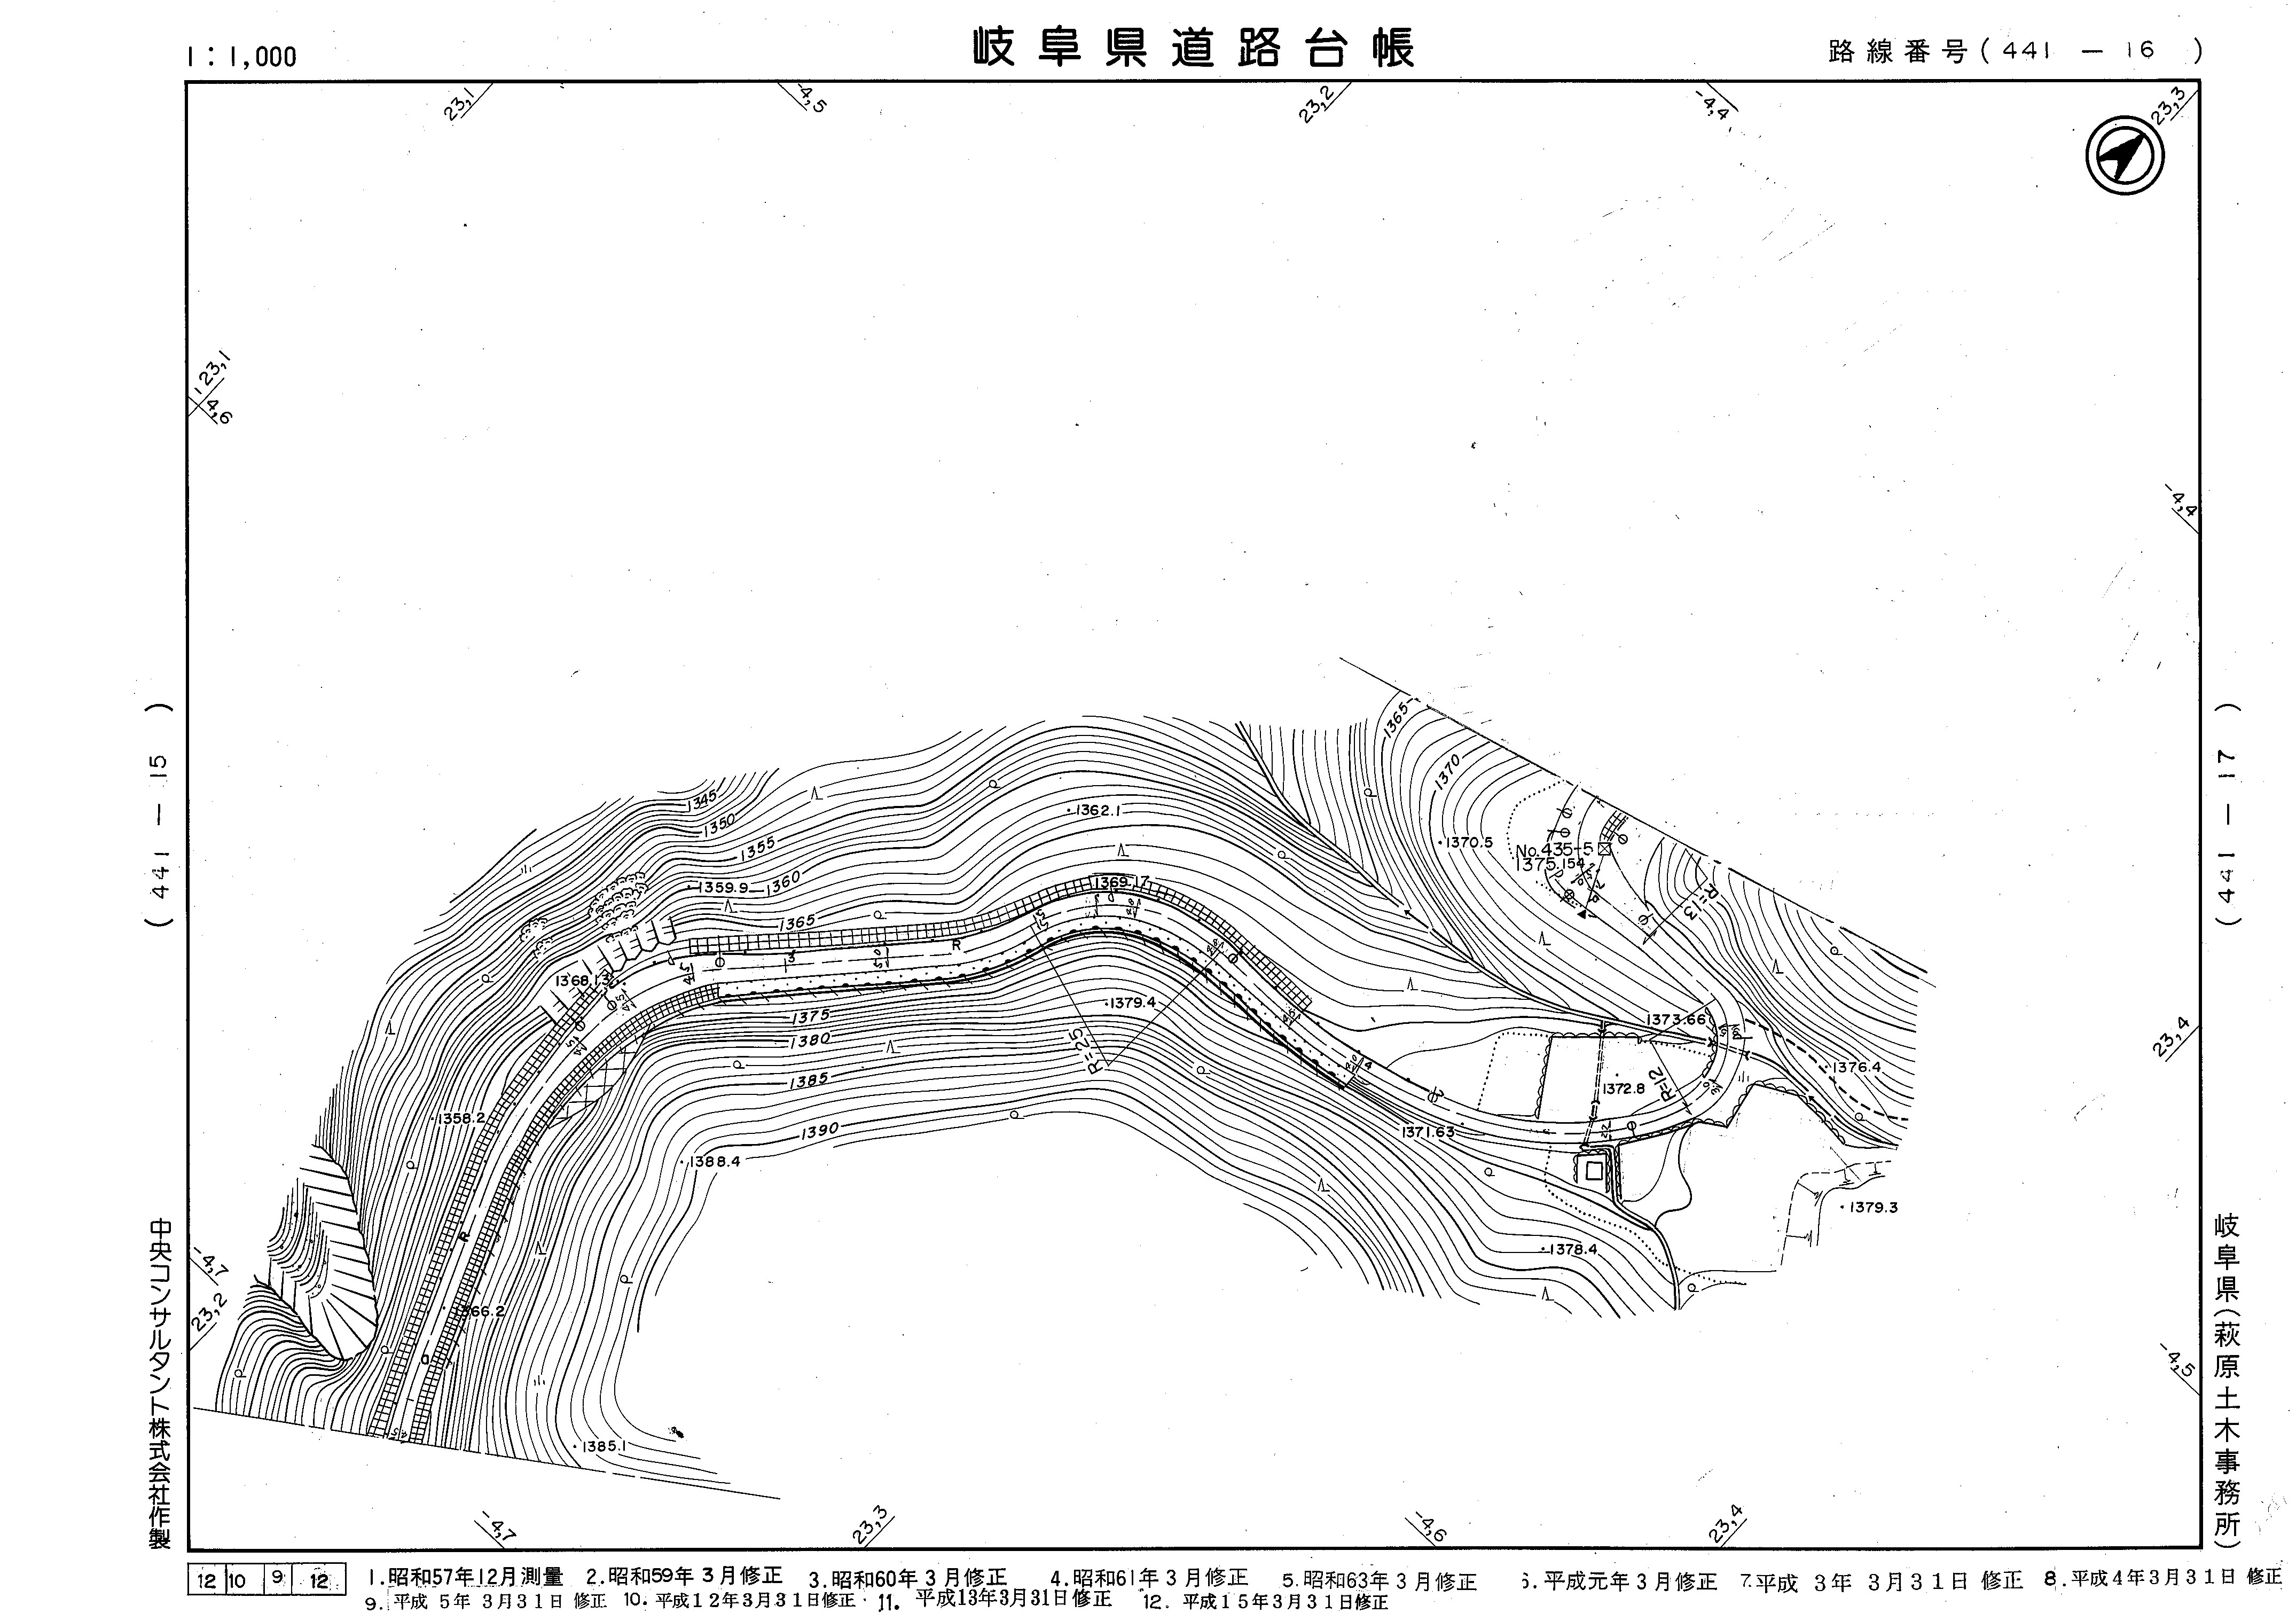2296x1621 pixels.
Task: Click the solid black triangle survey marker
Action: coord(1582,914)
